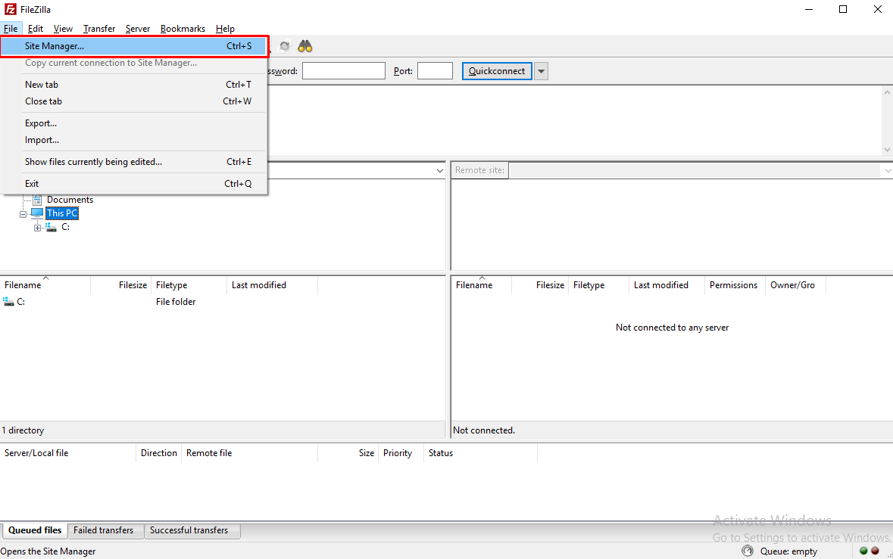
Task: Sort remote list by Last modified column
Action: click(667, 285)
